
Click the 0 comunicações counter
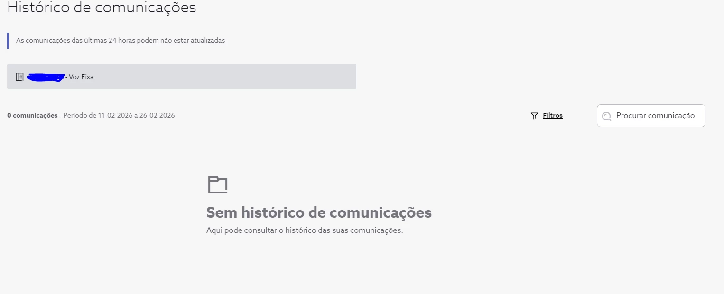tap(32, 116)
